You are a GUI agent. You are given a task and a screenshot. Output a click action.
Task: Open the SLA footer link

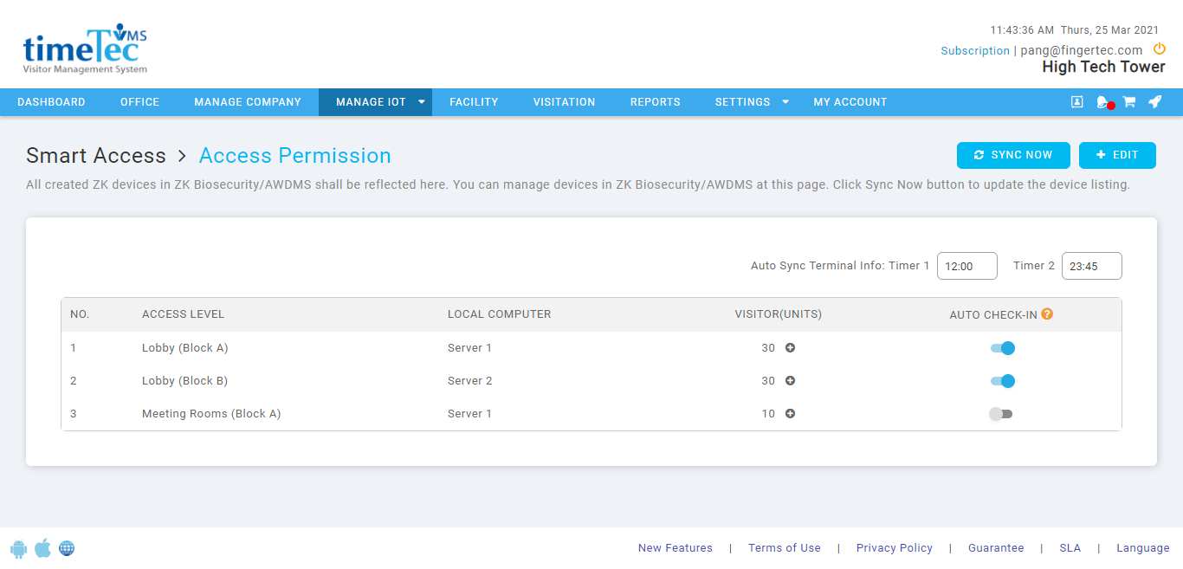(x=1070, y=548)
